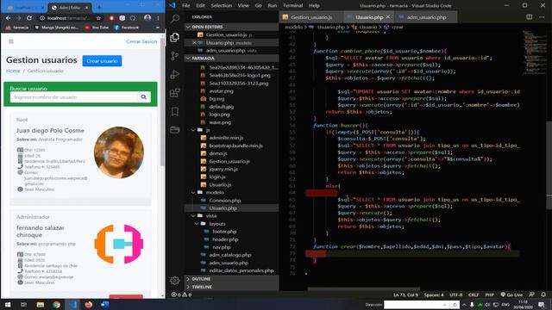Switch to Gestion_usuario.js tab
Image resolution: width=552 pixels, height=310 pixels.
click(310, 17)
